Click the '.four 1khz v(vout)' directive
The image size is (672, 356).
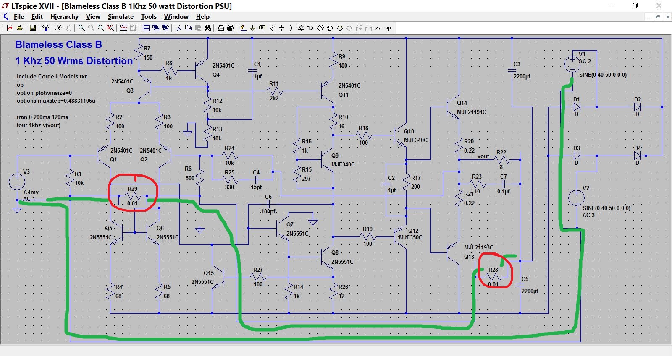click(38, 125)
